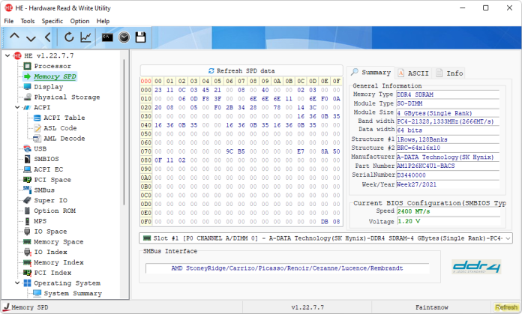Collapse the Operating System tree node
522x314 pixels.
point(17,283)
